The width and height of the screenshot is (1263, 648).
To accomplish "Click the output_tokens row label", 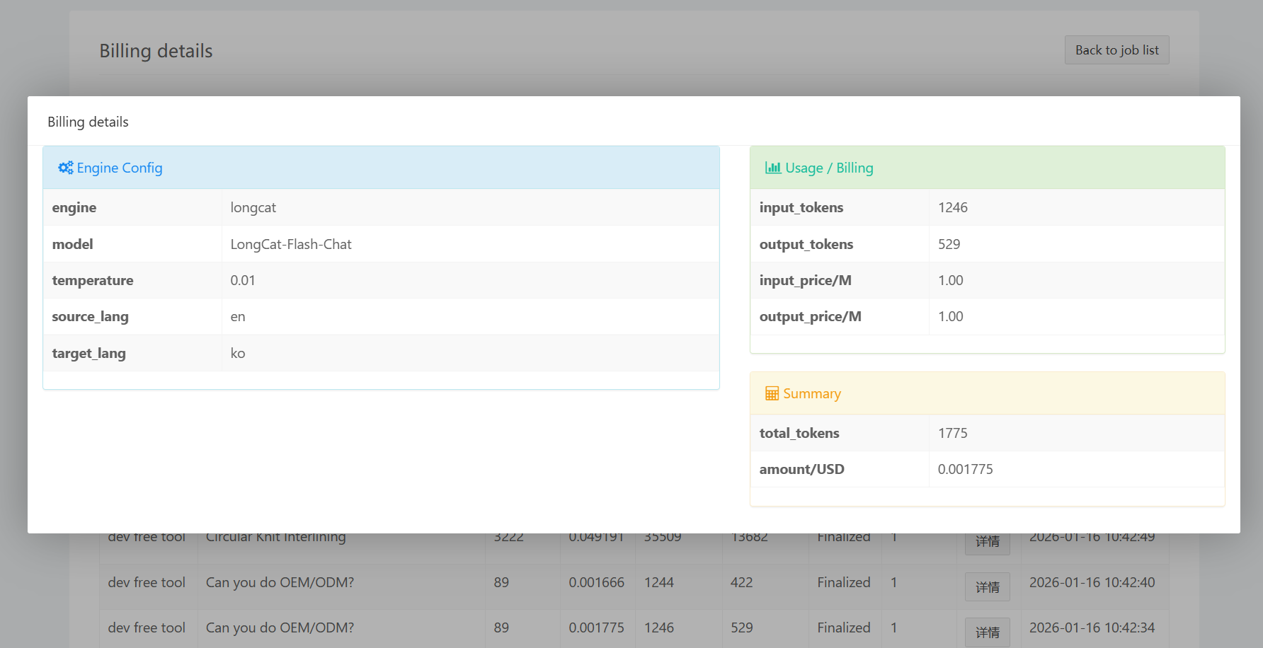I will (806, 244).
